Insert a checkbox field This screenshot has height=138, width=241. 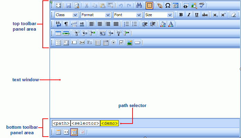coord(122,43)
